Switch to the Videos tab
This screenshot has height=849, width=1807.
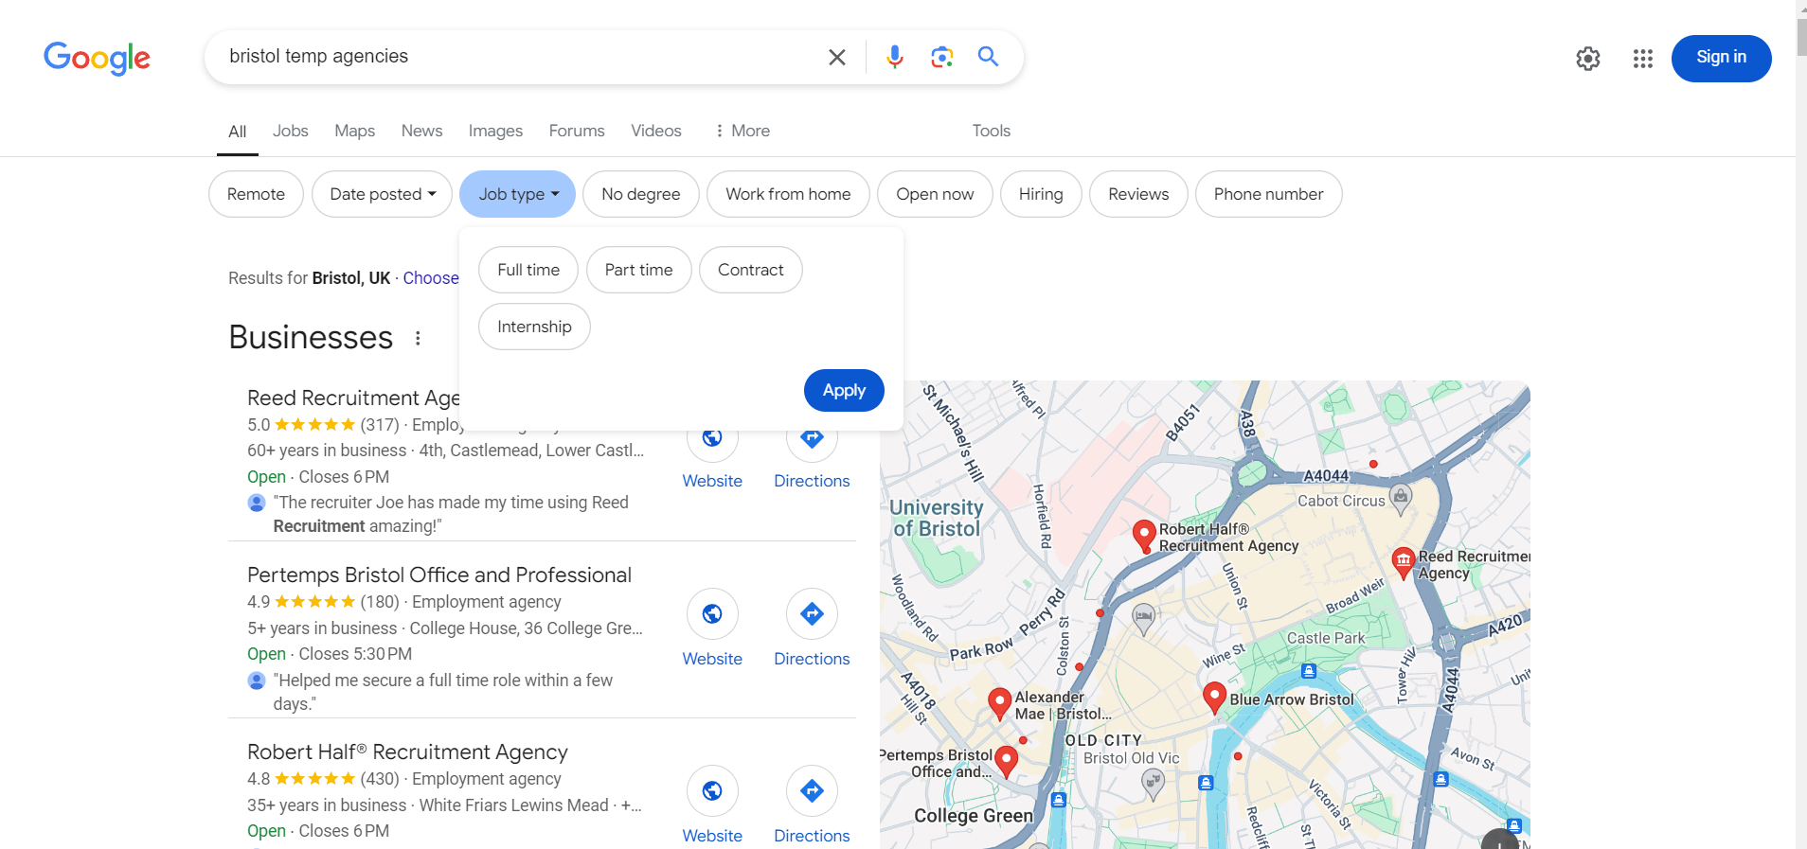(x=656, y=131)
